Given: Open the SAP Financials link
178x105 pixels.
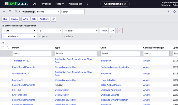Looking at the screenshot, I should 20,95.
